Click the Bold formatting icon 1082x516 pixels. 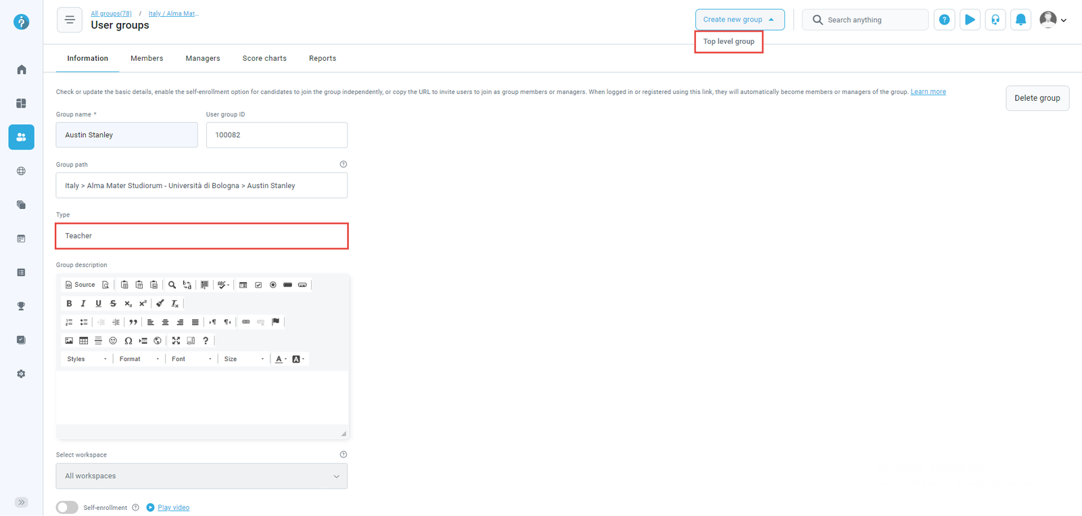[x=69, y=304]
